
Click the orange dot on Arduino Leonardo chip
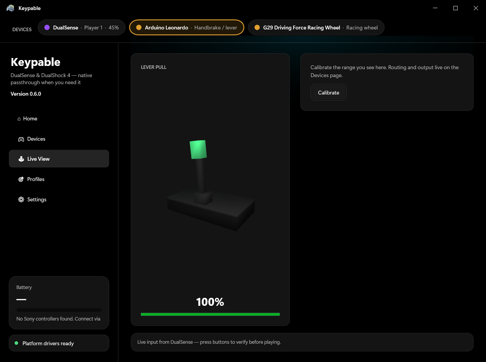coord(139,27)
